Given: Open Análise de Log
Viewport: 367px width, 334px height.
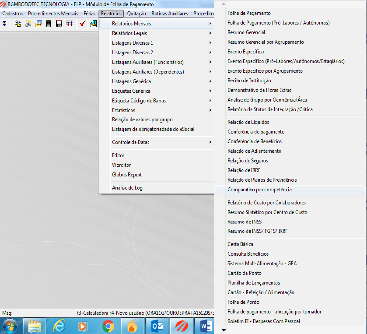Looking at the screenshot, I should [127, 188].
